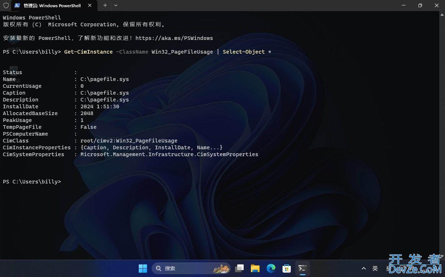Click the CimInstanceProperties value list

[x=152, y=147]
